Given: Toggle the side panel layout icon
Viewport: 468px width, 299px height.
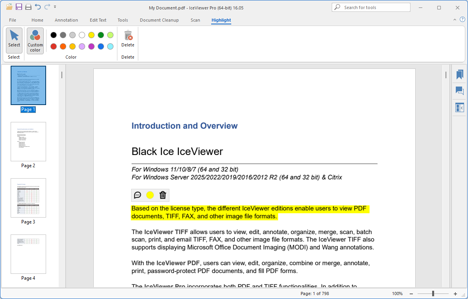Looking at the screenshot, I should pyautogui.click(x=460, y=107).
